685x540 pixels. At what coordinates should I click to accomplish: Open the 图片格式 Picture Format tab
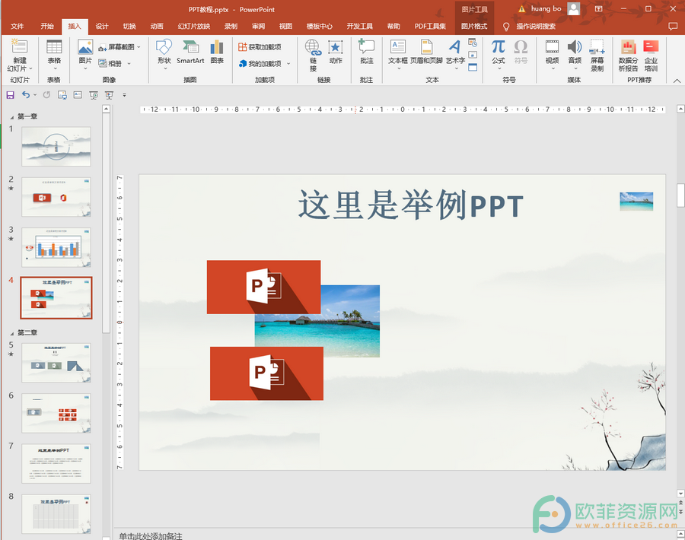(x=474, y=26)
